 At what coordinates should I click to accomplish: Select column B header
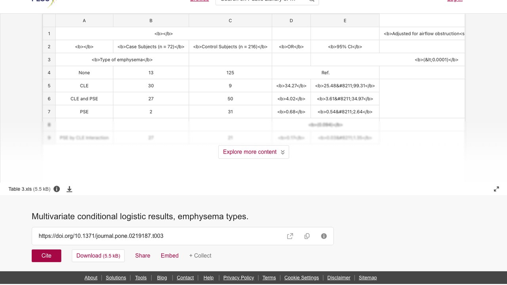point(151,21)
